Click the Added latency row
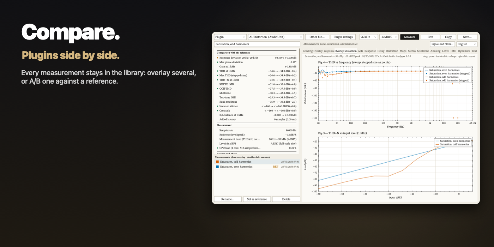The height and width of the screenshot is (247, 494). tap(257, 119)
